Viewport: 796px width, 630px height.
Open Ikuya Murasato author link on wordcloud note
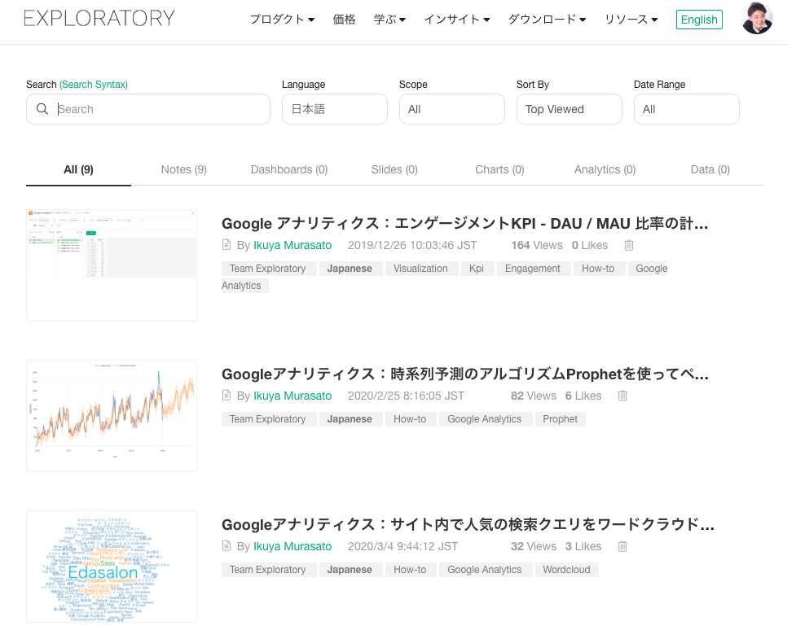tap(292, 547)
